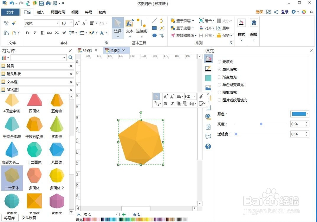The image size is (317, 222).
Task: Open the font size dropdown showing 10
Action: (x=71, y=23)
